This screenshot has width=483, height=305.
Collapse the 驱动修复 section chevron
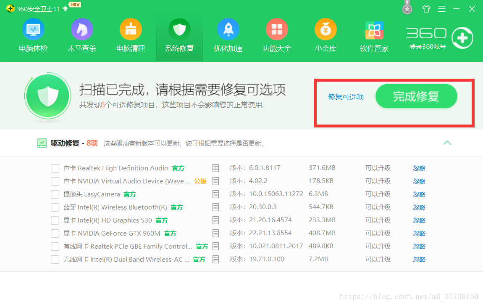pyautogui.click(x=447, y=143)
